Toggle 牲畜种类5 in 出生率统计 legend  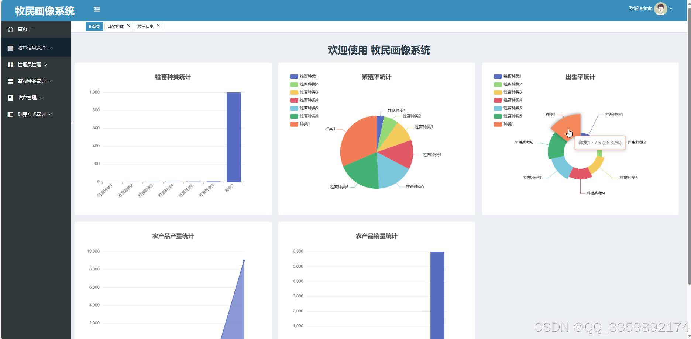(508, 108)
